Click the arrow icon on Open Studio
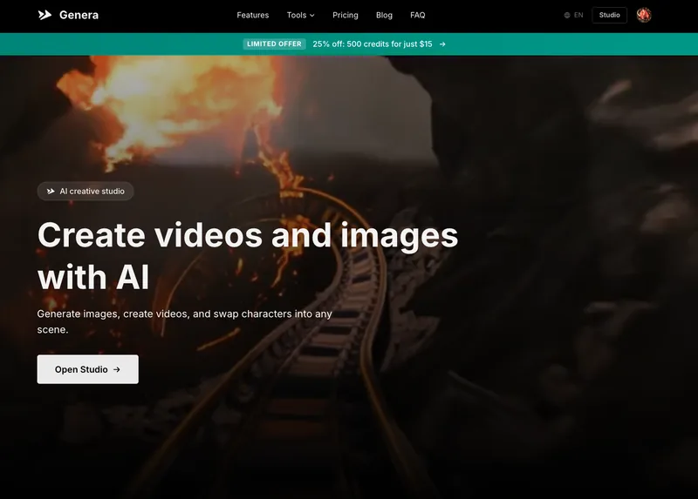Image resolution: width=698 pixels, height=499 pixels. (x=117, y=369)
